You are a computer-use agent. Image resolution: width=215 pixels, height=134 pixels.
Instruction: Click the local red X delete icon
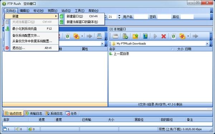[x=164, y=36]
